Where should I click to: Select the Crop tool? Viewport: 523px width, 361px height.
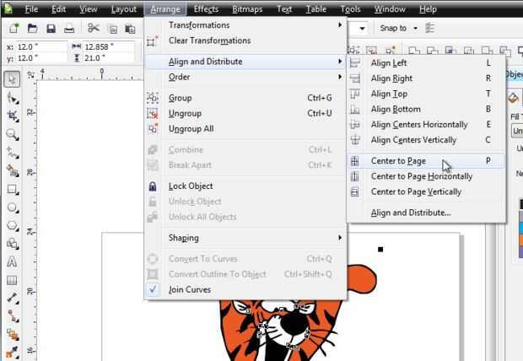(x=13, y=116)
